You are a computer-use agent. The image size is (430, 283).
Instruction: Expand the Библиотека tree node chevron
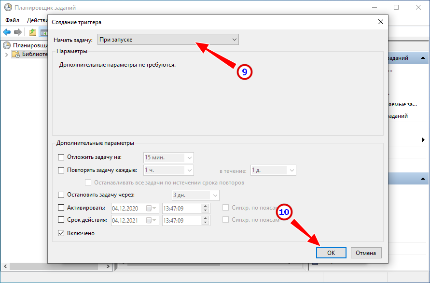pyautogui.click(x=7, y=55)
